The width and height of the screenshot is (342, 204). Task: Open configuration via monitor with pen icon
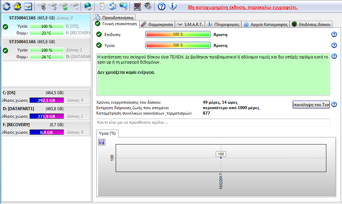click(x=137, y=6)
